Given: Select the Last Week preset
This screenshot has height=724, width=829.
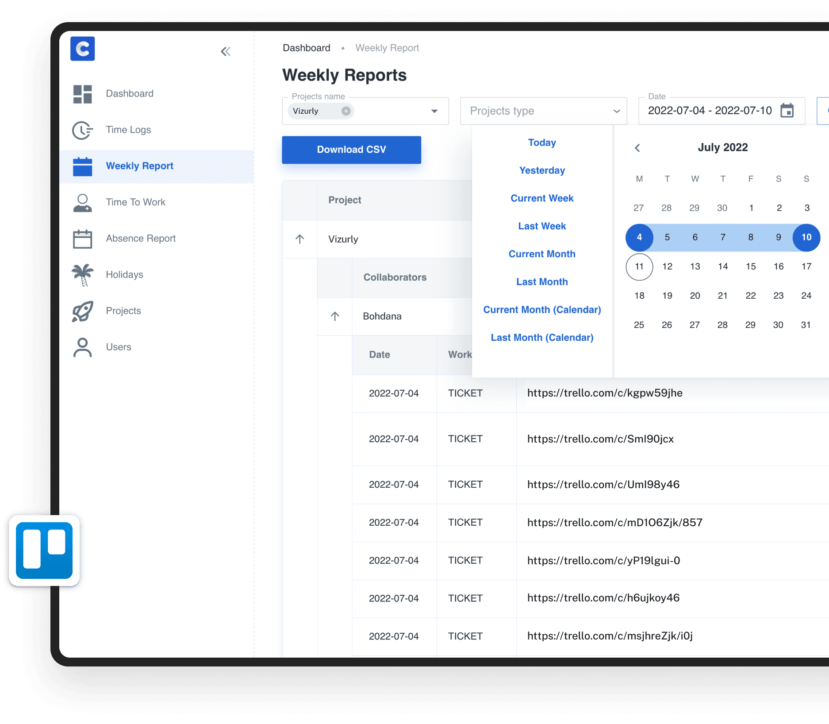Looking at the screenshot, I should [x=542, y=227].
